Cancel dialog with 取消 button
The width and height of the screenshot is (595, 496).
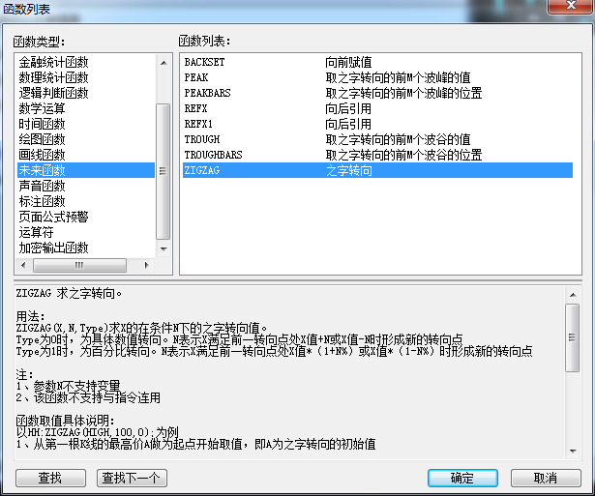(x=546, y=478)
